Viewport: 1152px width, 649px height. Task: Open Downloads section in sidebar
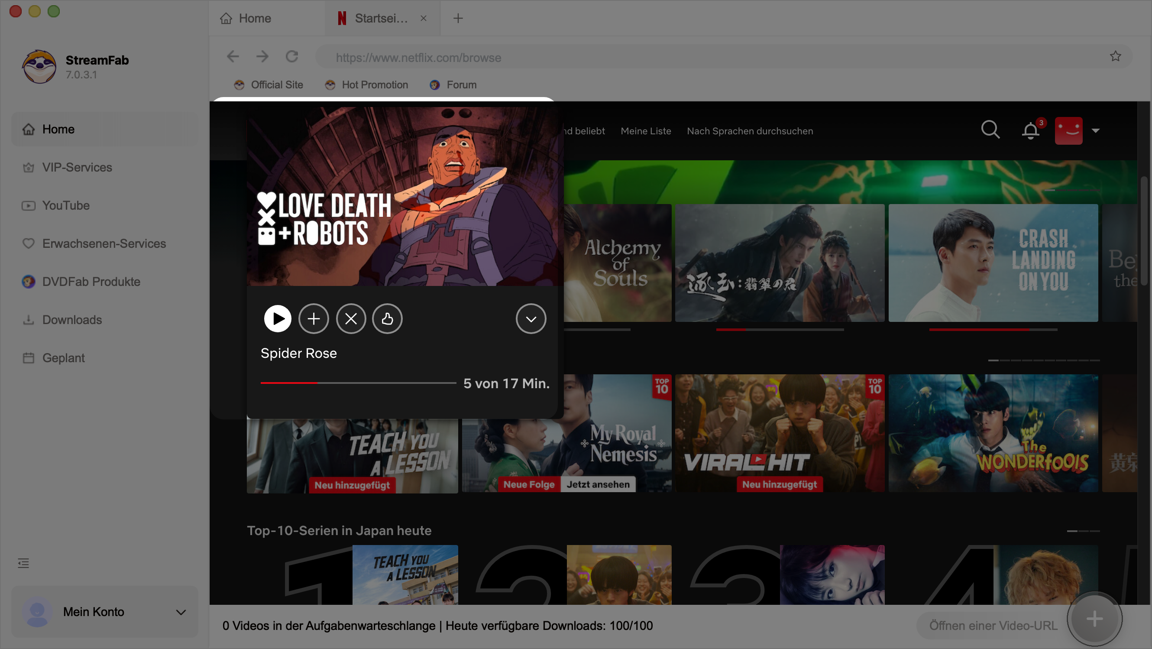105,320
